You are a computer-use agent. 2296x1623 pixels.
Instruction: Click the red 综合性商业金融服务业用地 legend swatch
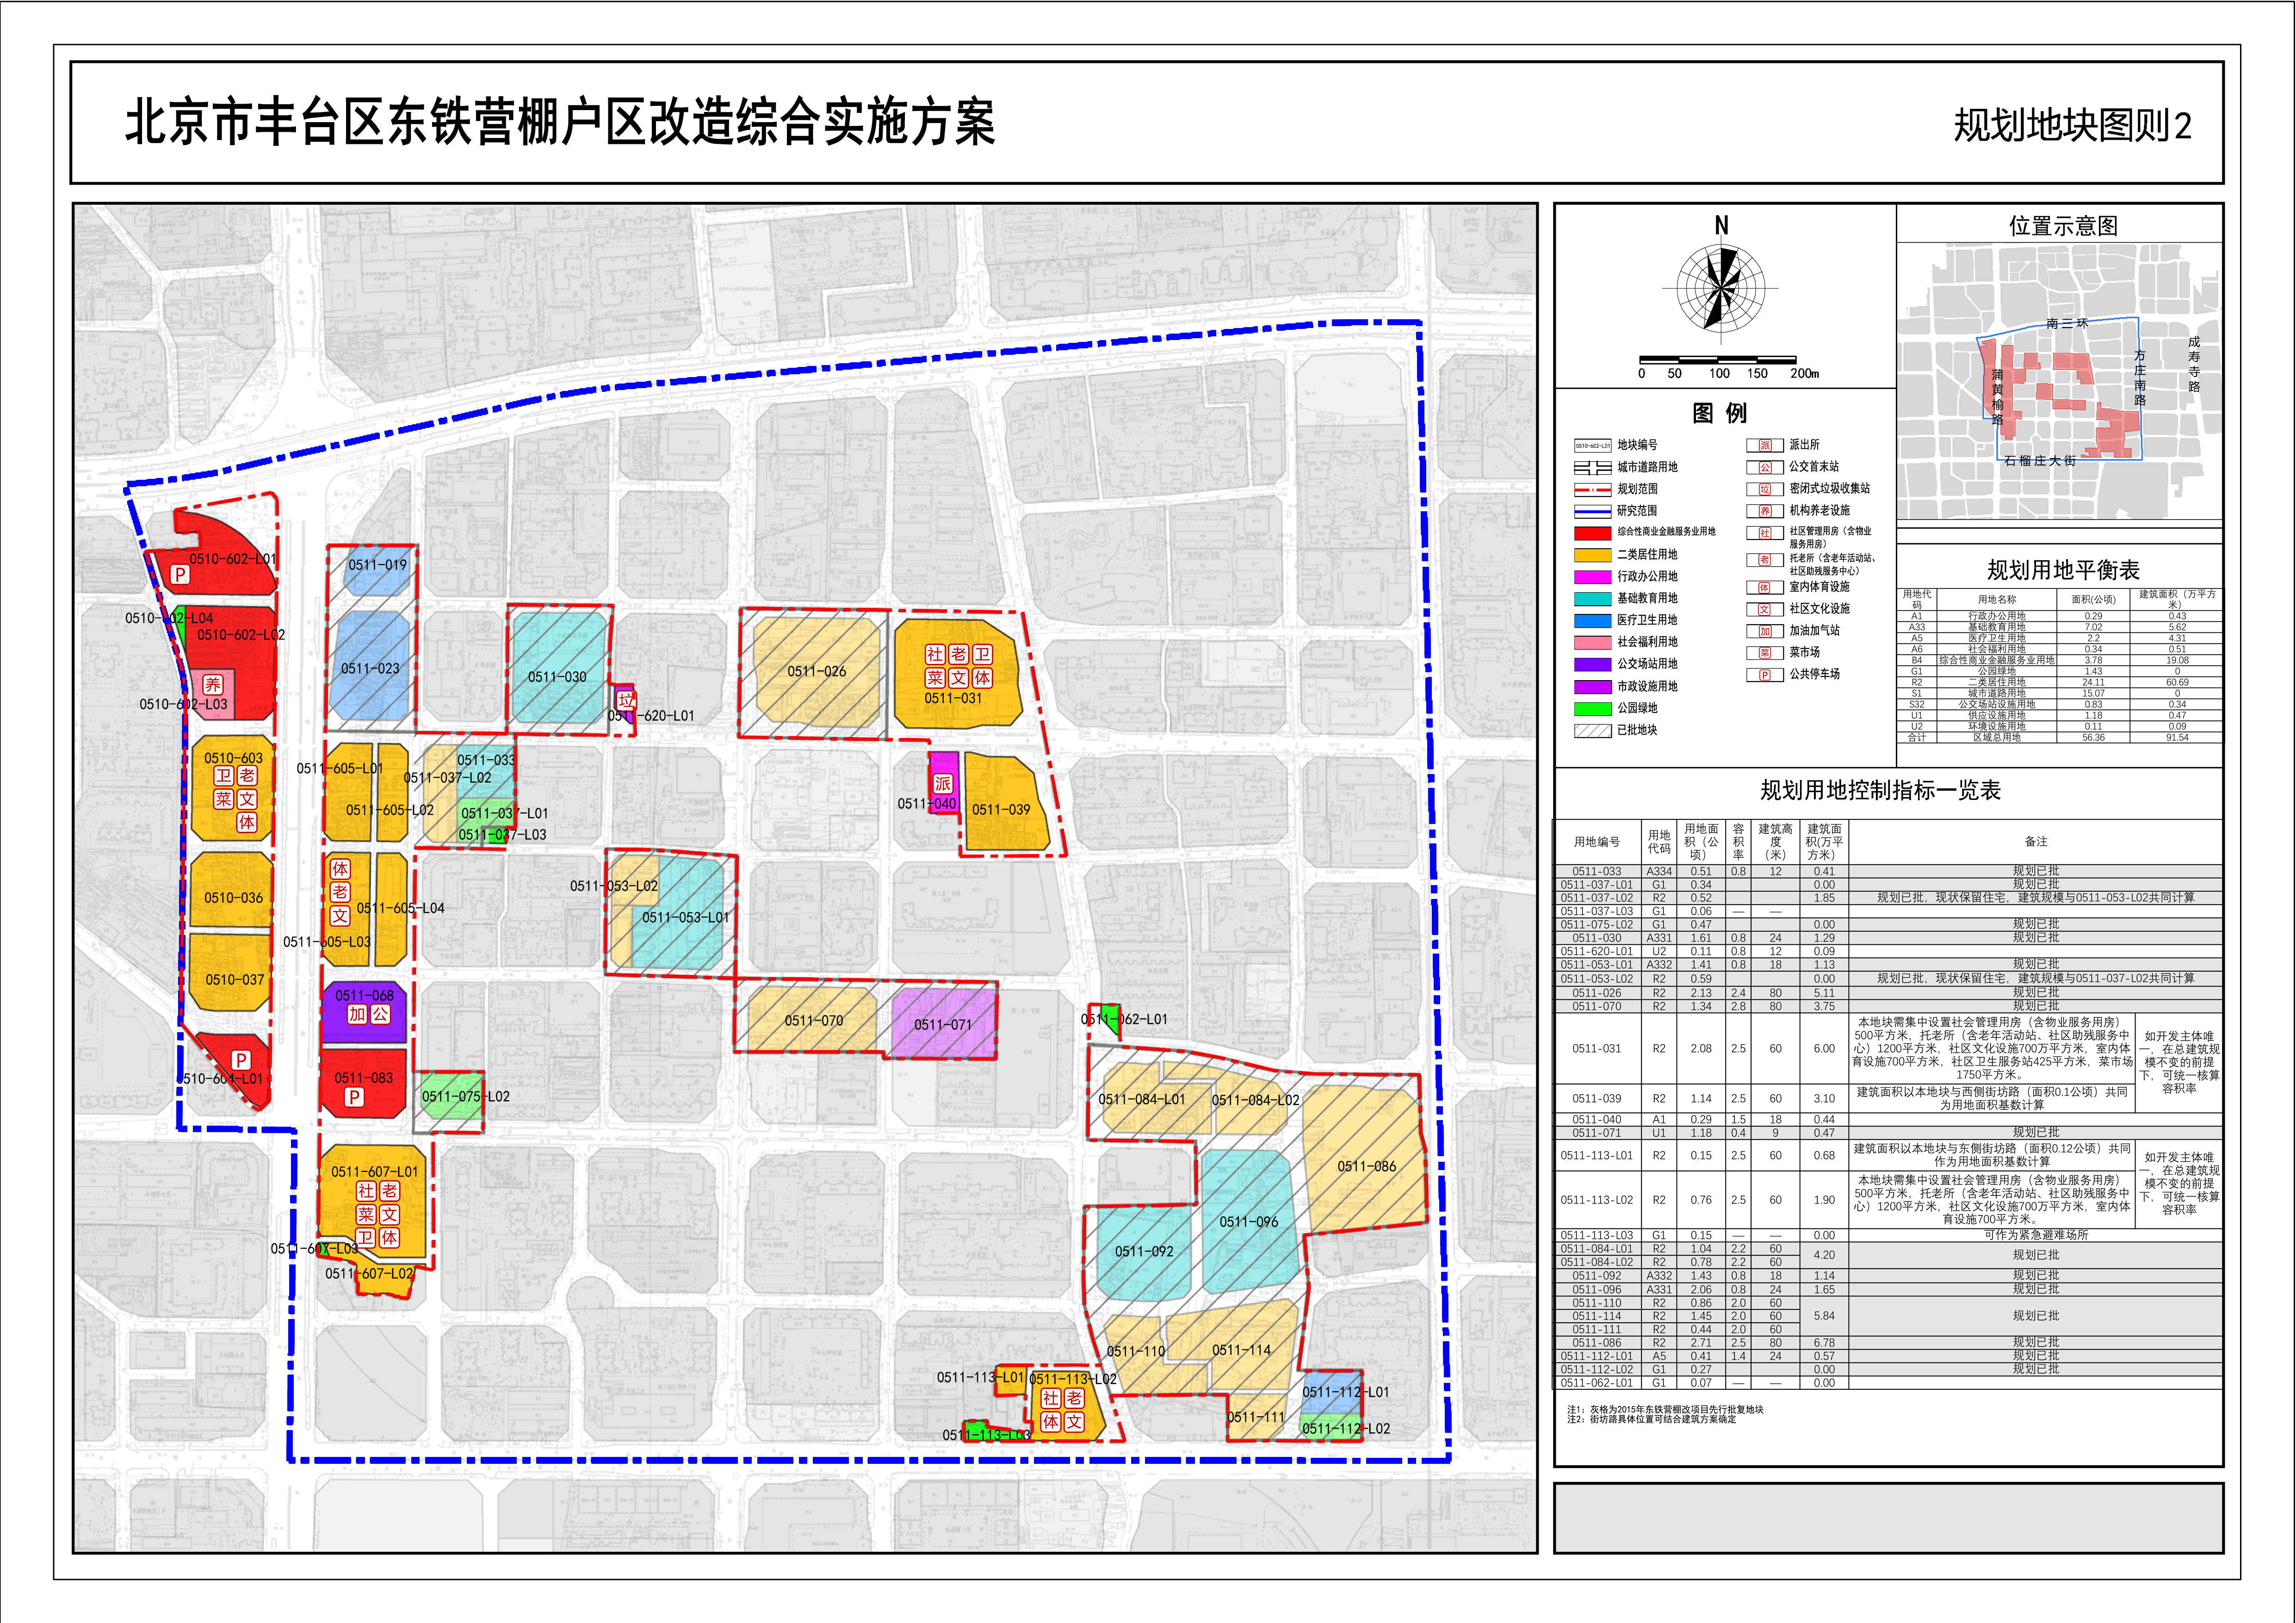[x=1593, y=533]
